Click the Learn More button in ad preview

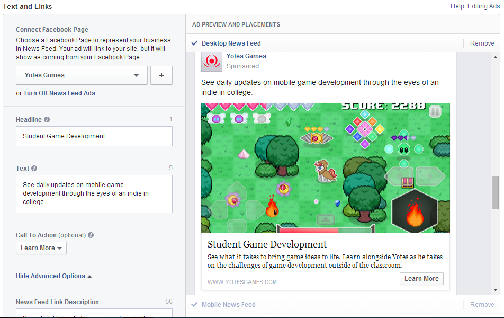421,279
